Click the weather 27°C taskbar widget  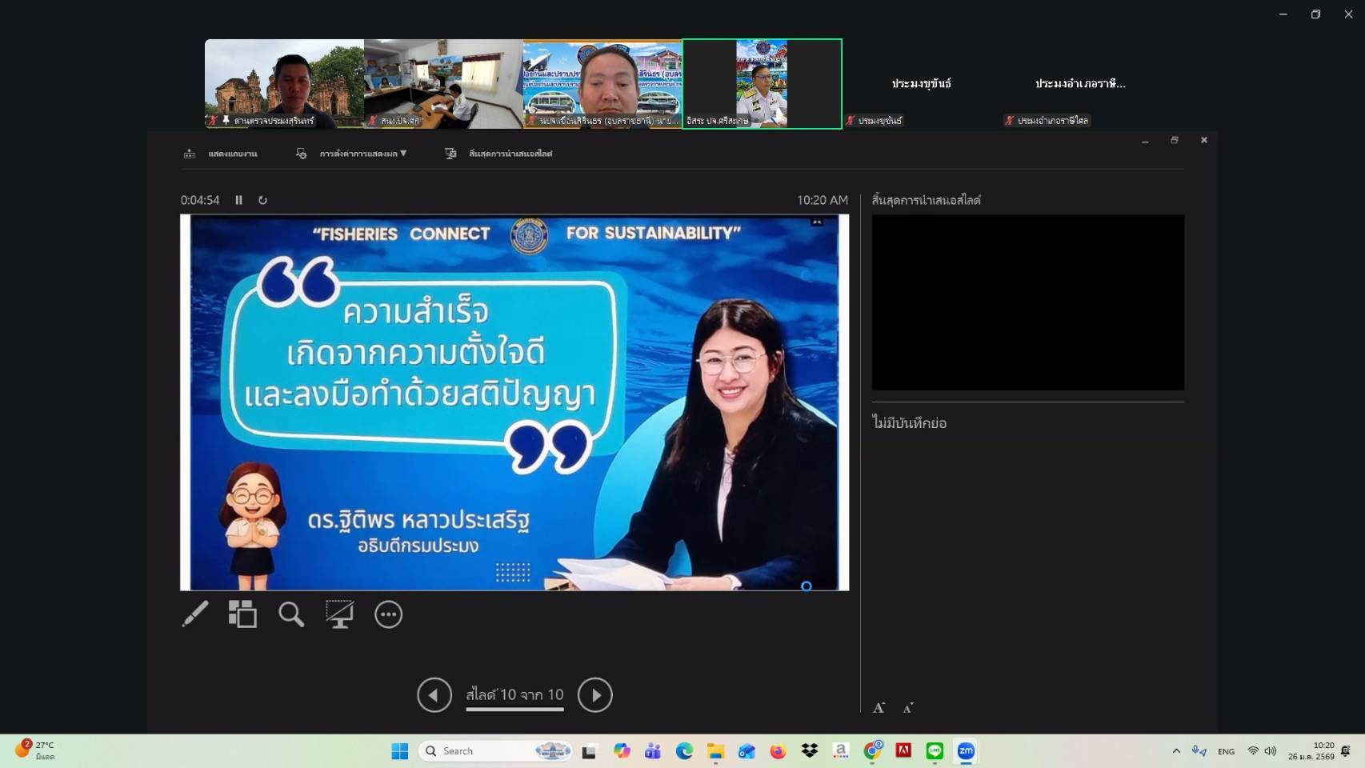[x=34, y=751]
